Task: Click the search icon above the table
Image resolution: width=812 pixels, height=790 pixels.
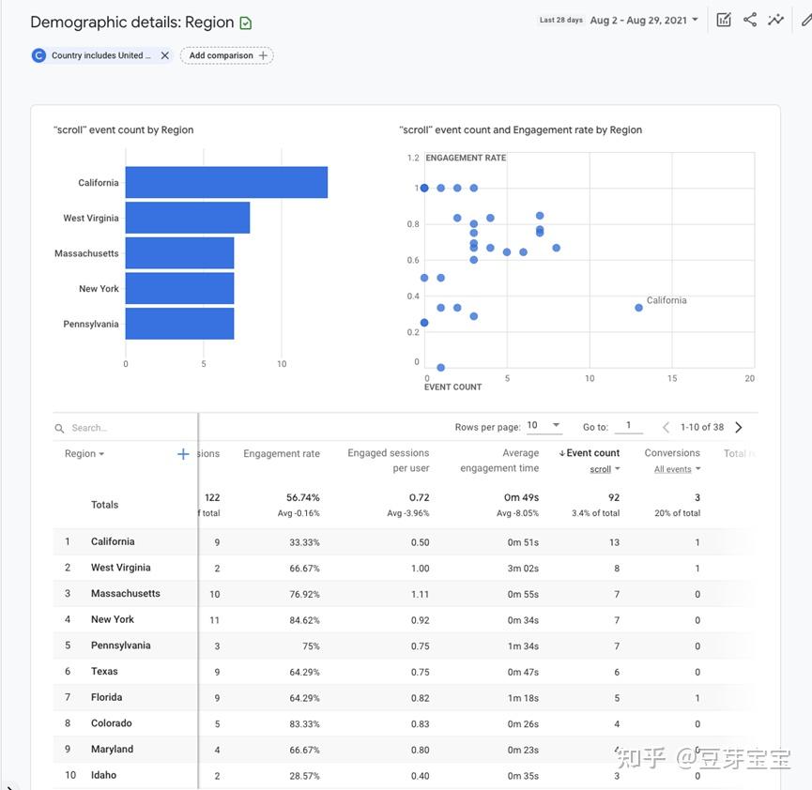Action: (x=58, y=427)
